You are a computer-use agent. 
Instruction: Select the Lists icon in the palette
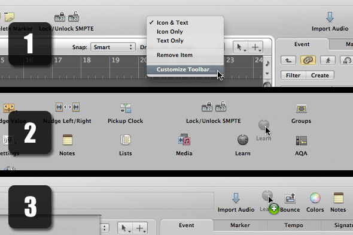126,140
